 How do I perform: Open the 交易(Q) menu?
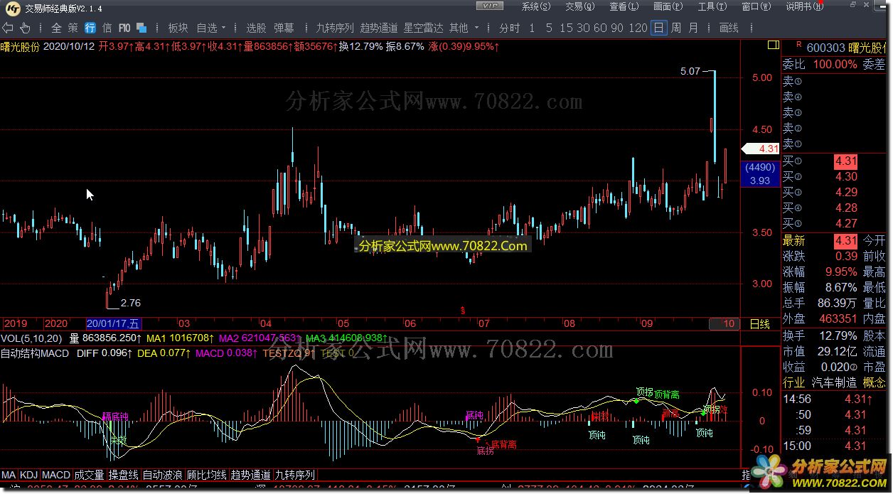(x=579, y=6)
